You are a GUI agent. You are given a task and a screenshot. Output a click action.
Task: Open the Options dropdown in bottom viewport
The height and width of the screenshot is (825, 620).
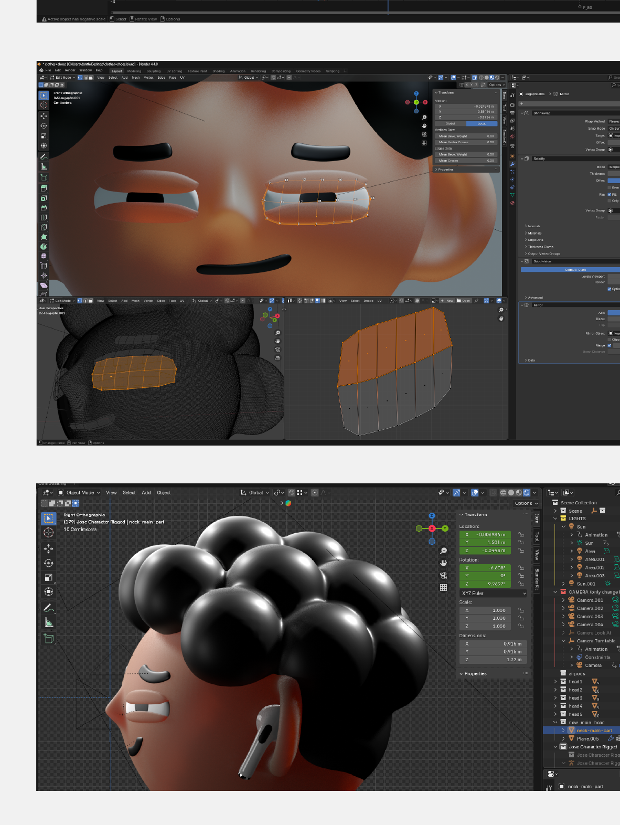click(526, 503)
